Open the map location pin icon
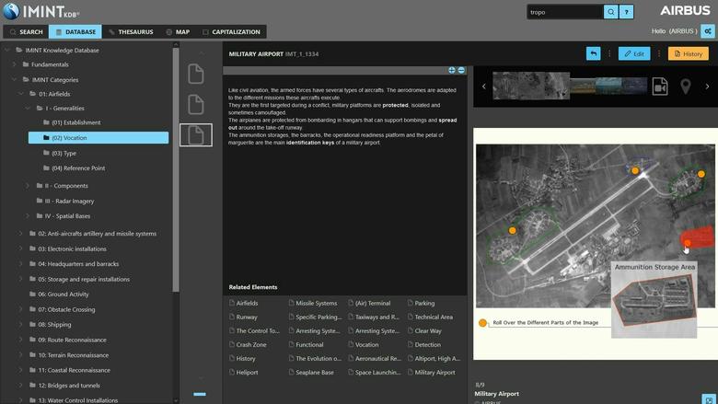The width and height of the screenshot is (718, 404). (x=685, y=86)
